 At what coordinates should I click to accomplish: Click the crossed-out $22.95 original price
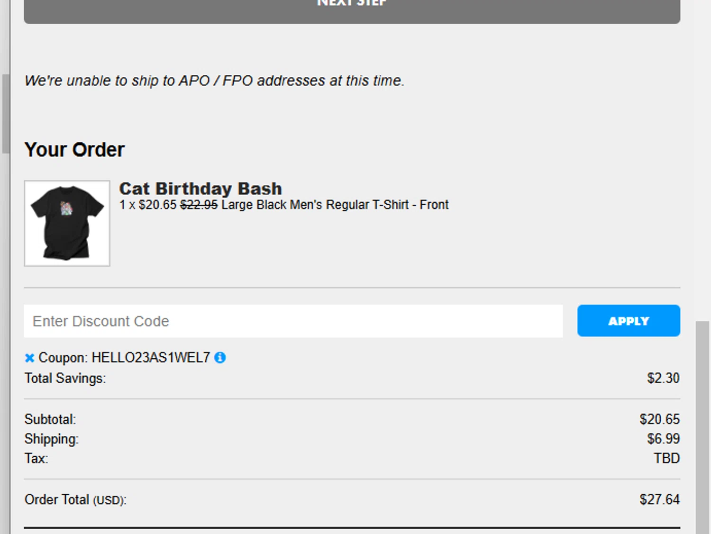coord(199,205)
